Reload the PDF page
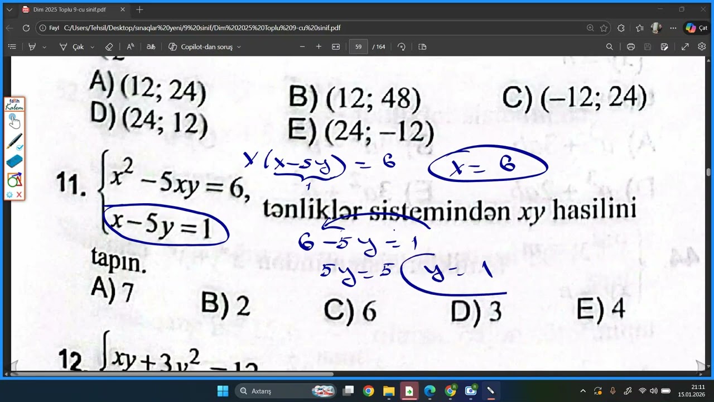Viewport: 714px width, 402px height. 26,28
